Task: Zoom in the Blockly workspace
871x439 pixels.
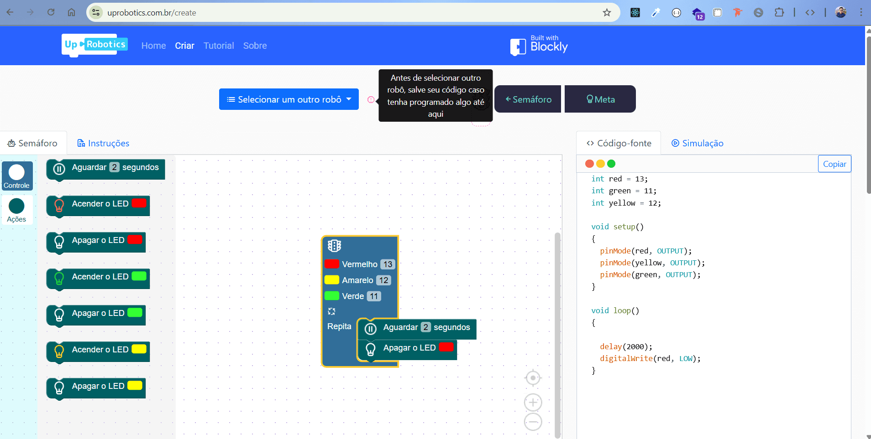Action: [x=533, y=403]
